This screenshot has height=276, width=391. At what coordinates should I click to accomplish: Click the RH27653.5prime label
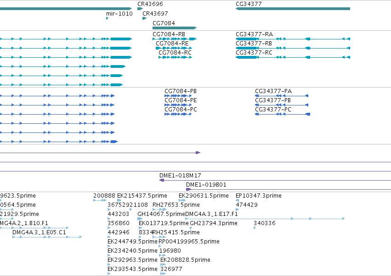[x=176, y=205]
